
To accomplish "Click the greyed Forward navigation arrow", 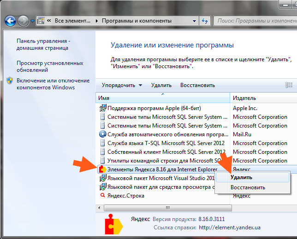I will point(23,21).
